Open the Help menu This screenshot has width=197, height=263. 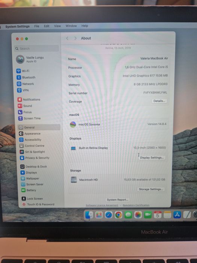click(84, 26)
